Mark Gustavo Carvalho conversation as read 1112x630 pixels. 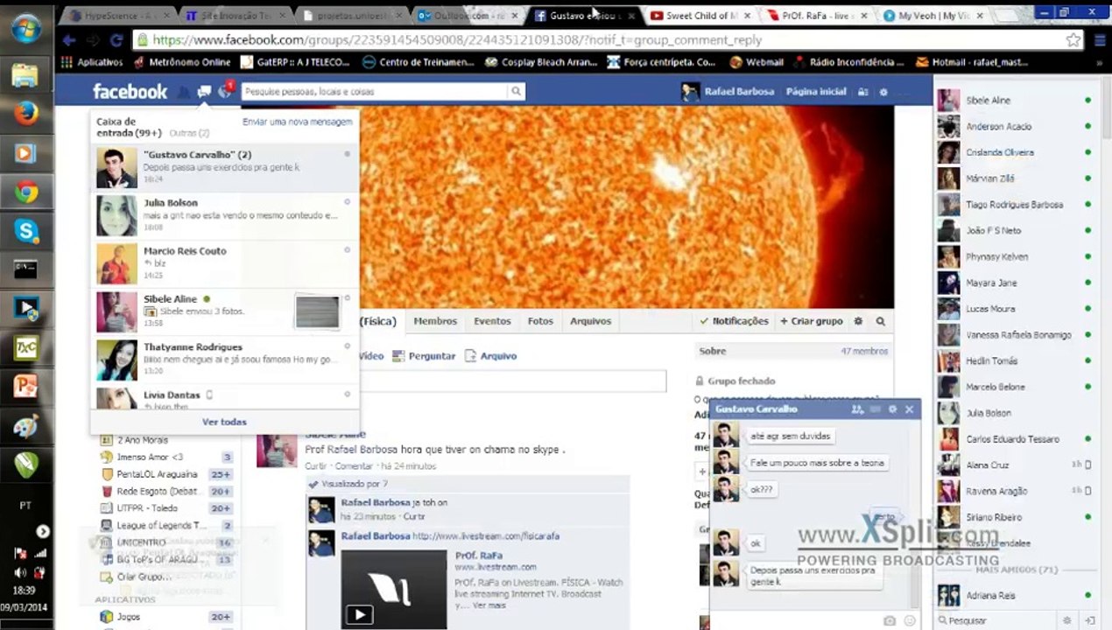[347, 154]
